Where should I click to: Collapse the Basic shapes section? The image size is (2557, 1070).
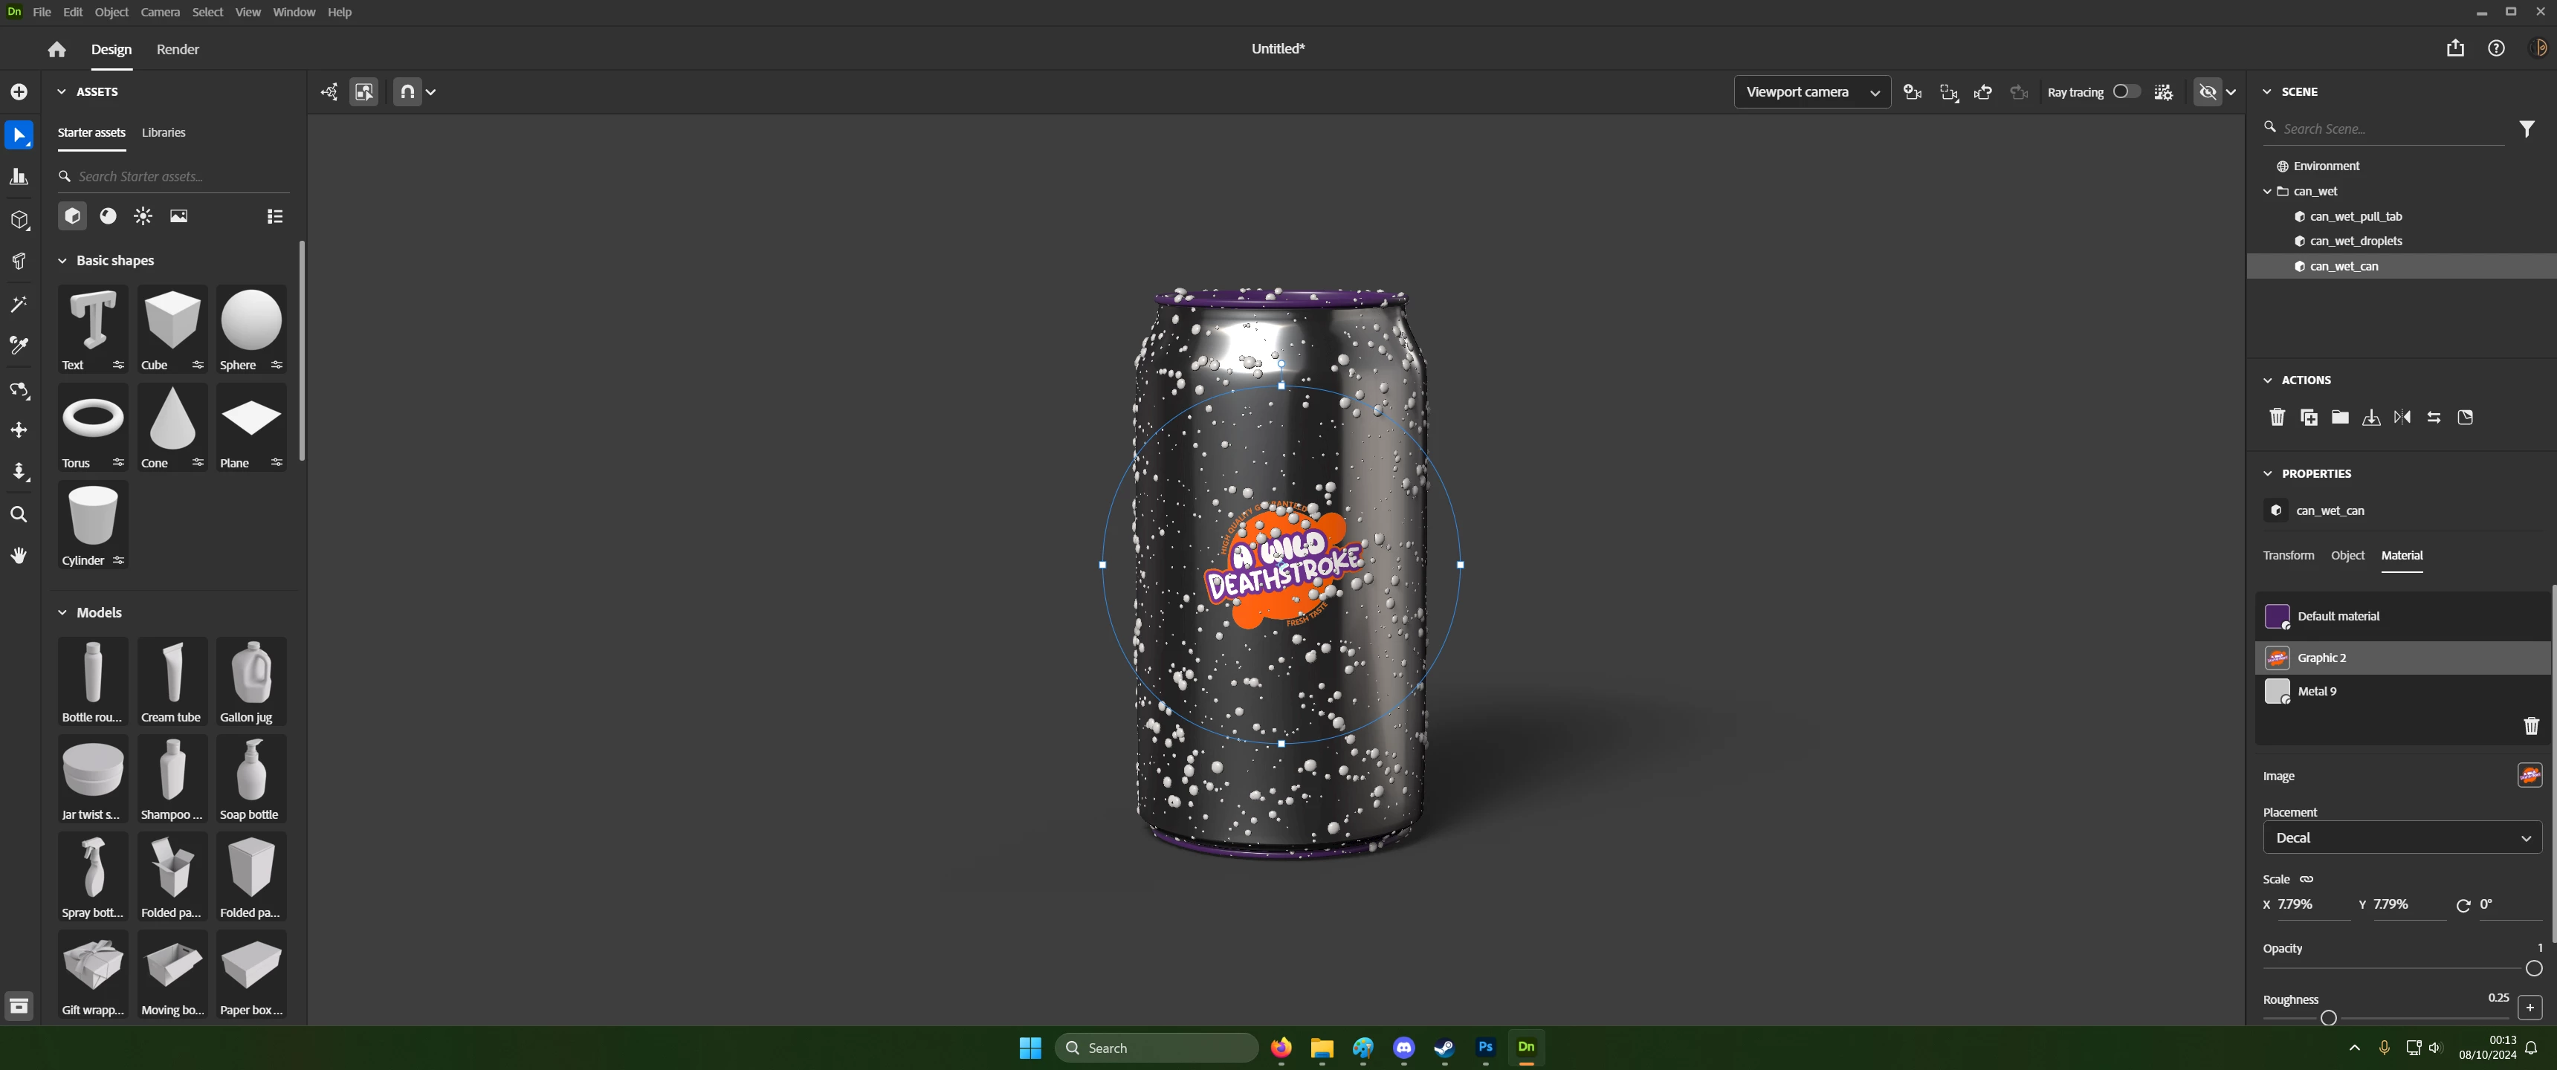point(62,261)
